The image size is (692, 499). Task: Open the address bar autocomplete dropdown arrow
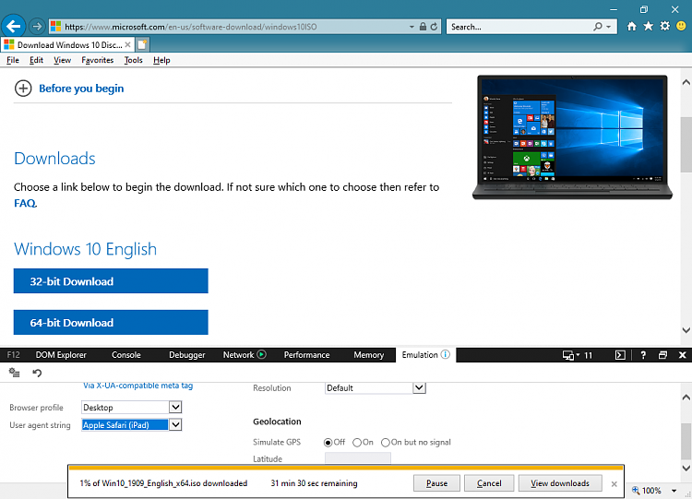pyautogui.click(x=412, y=27)
